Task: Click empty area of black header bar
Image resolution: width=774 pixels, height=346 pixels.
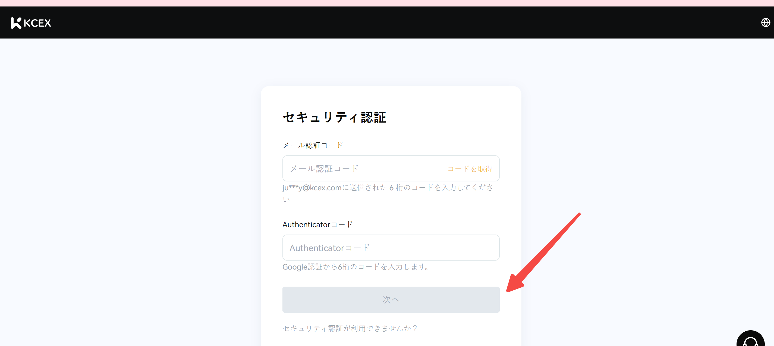Action: click(x=387, y=23)
